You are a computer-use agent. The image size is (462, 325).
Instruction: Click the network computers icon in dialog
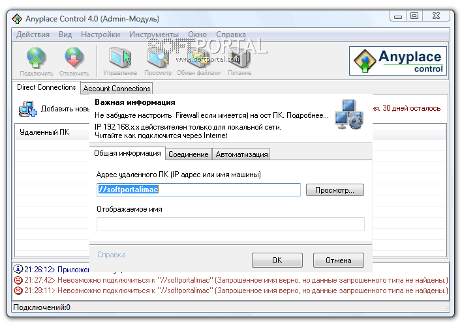348,115
